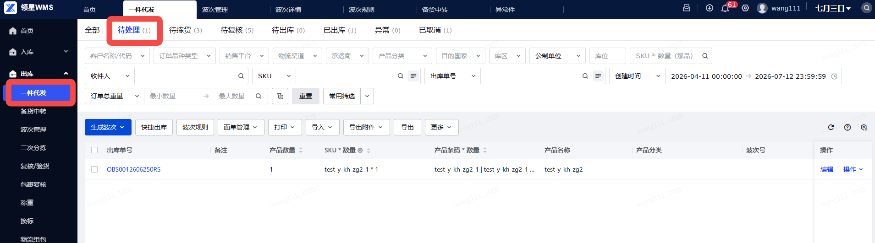The image size is (875, 243).
Task: Click 导出 button
Action: (x=407, y=127)
